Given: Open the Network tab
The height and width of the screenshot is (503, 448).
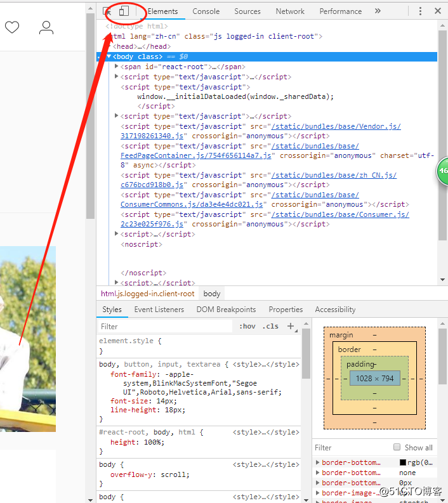Looking at the screenshot, I should coord(290,11).
